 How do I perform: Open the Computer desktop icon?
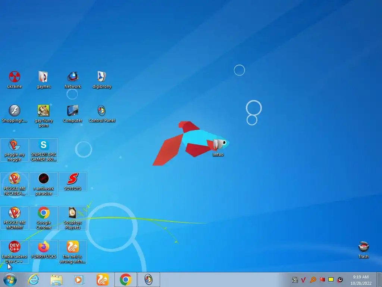pos(73,114)
